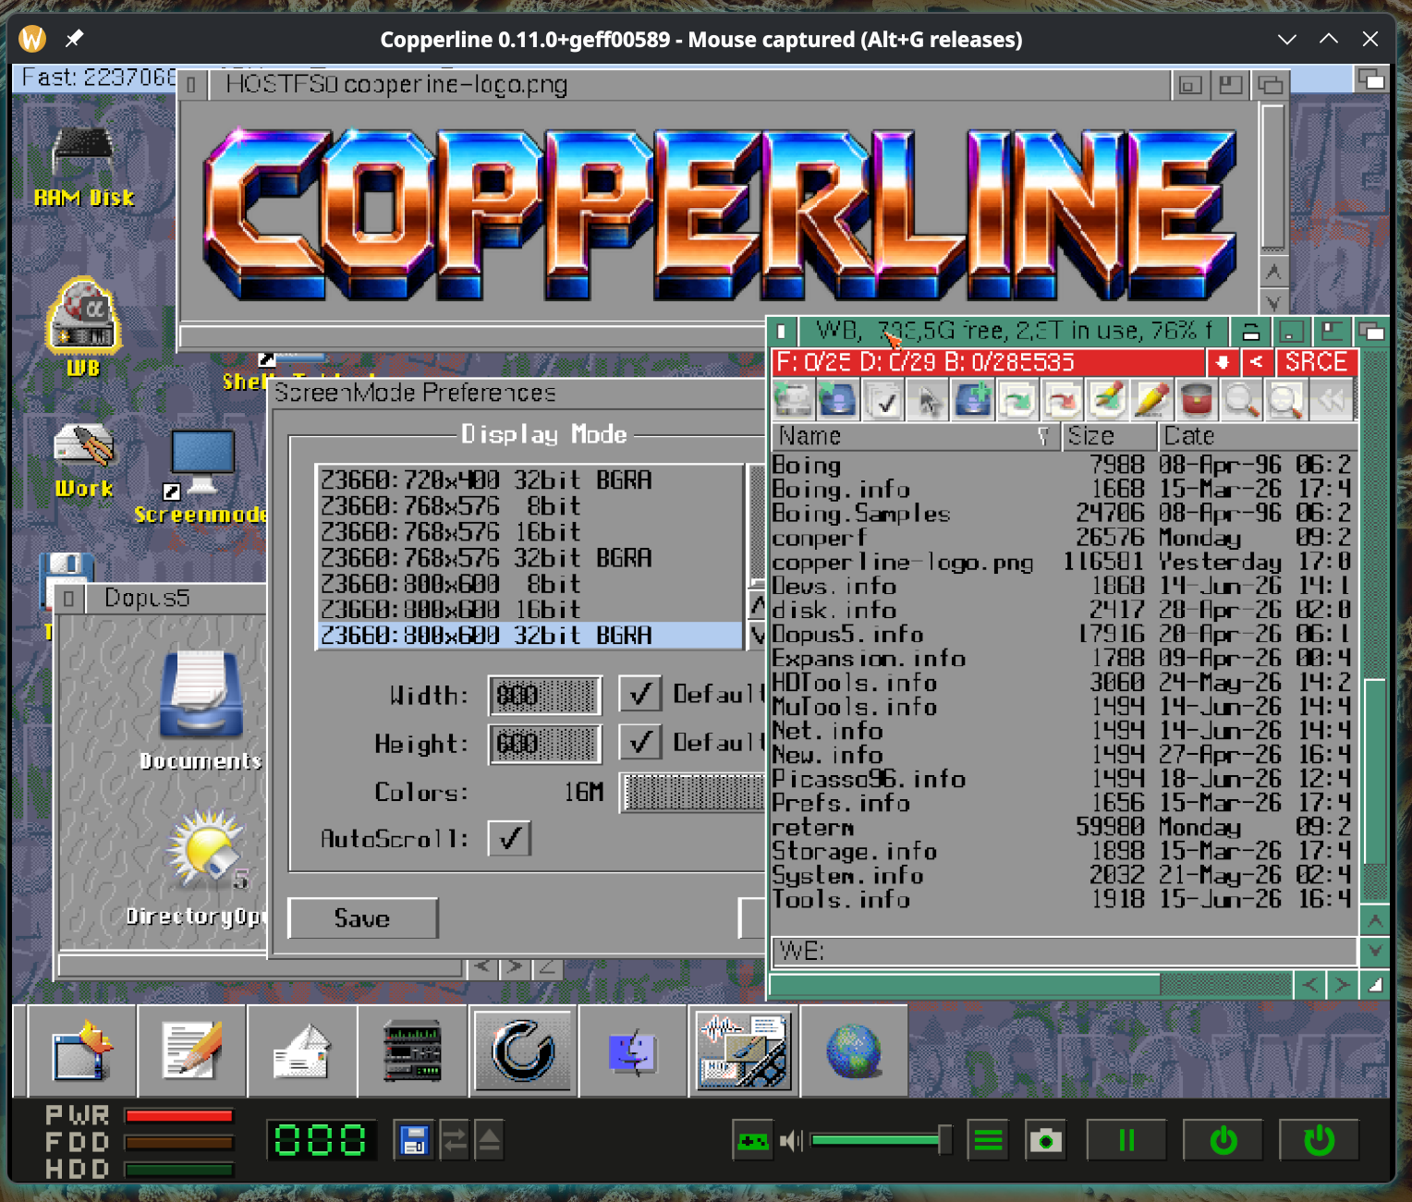The width and height of the screenshot is (1412, 1202).
Task: Launch the globe browser icon in the dock
Action: coord(853,1051)
